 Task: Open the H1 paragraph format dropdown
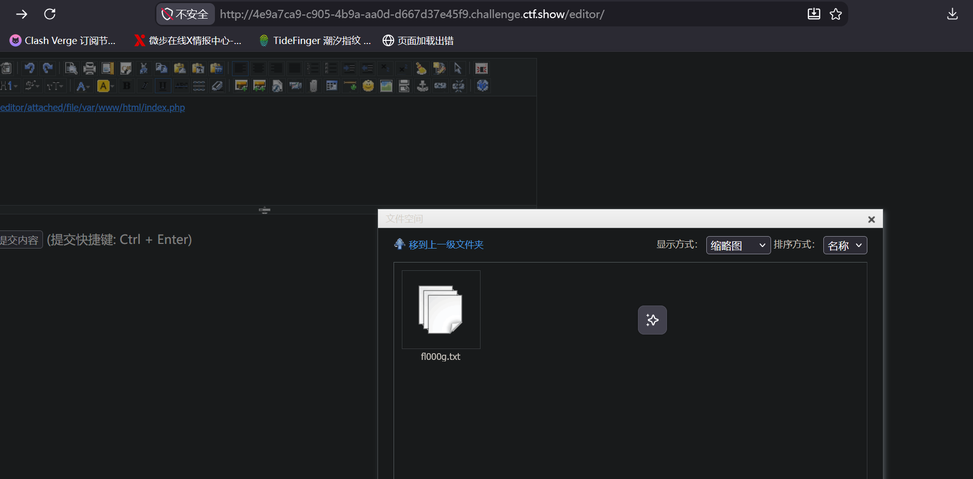pyautogui.click(x=9, y=85)
